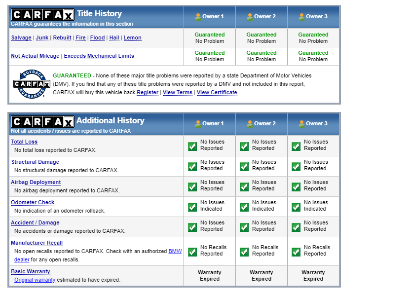Screen dimensions: 412x293
Task: Click Owner 2 person icon in Additional History
Action: click(x=250, y=124)
